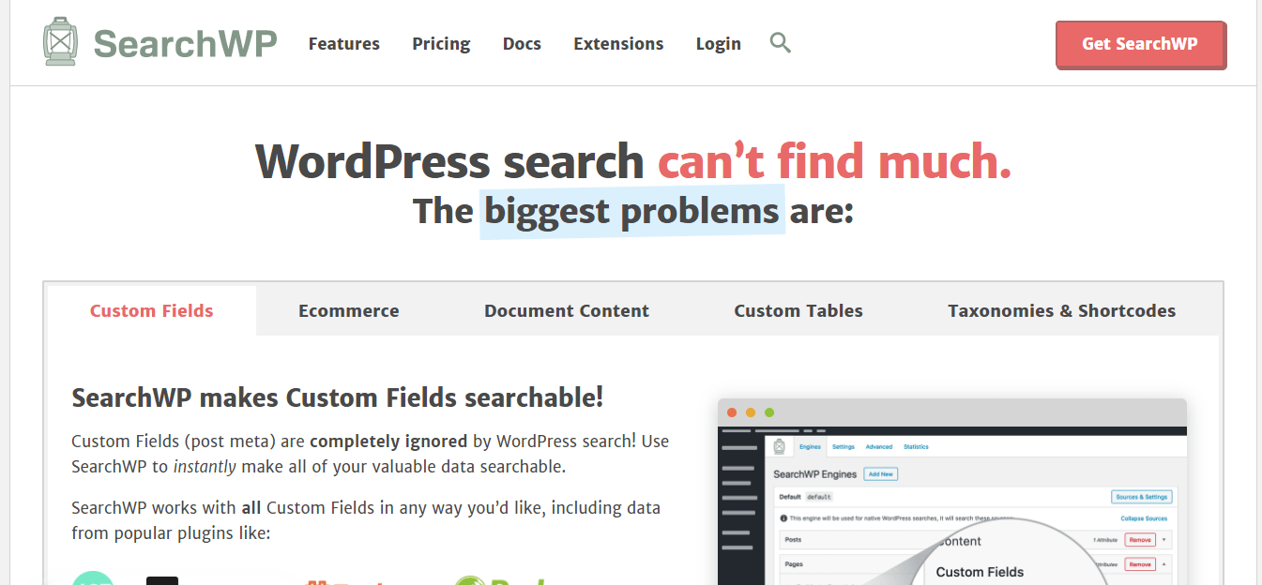Switch to the Custom Tables tab
The image size is (1262, 585).
coord(798,311)
